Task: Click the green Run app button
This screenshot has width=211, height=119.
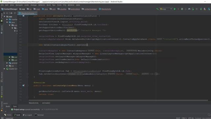Action: [x=175, y=9]
